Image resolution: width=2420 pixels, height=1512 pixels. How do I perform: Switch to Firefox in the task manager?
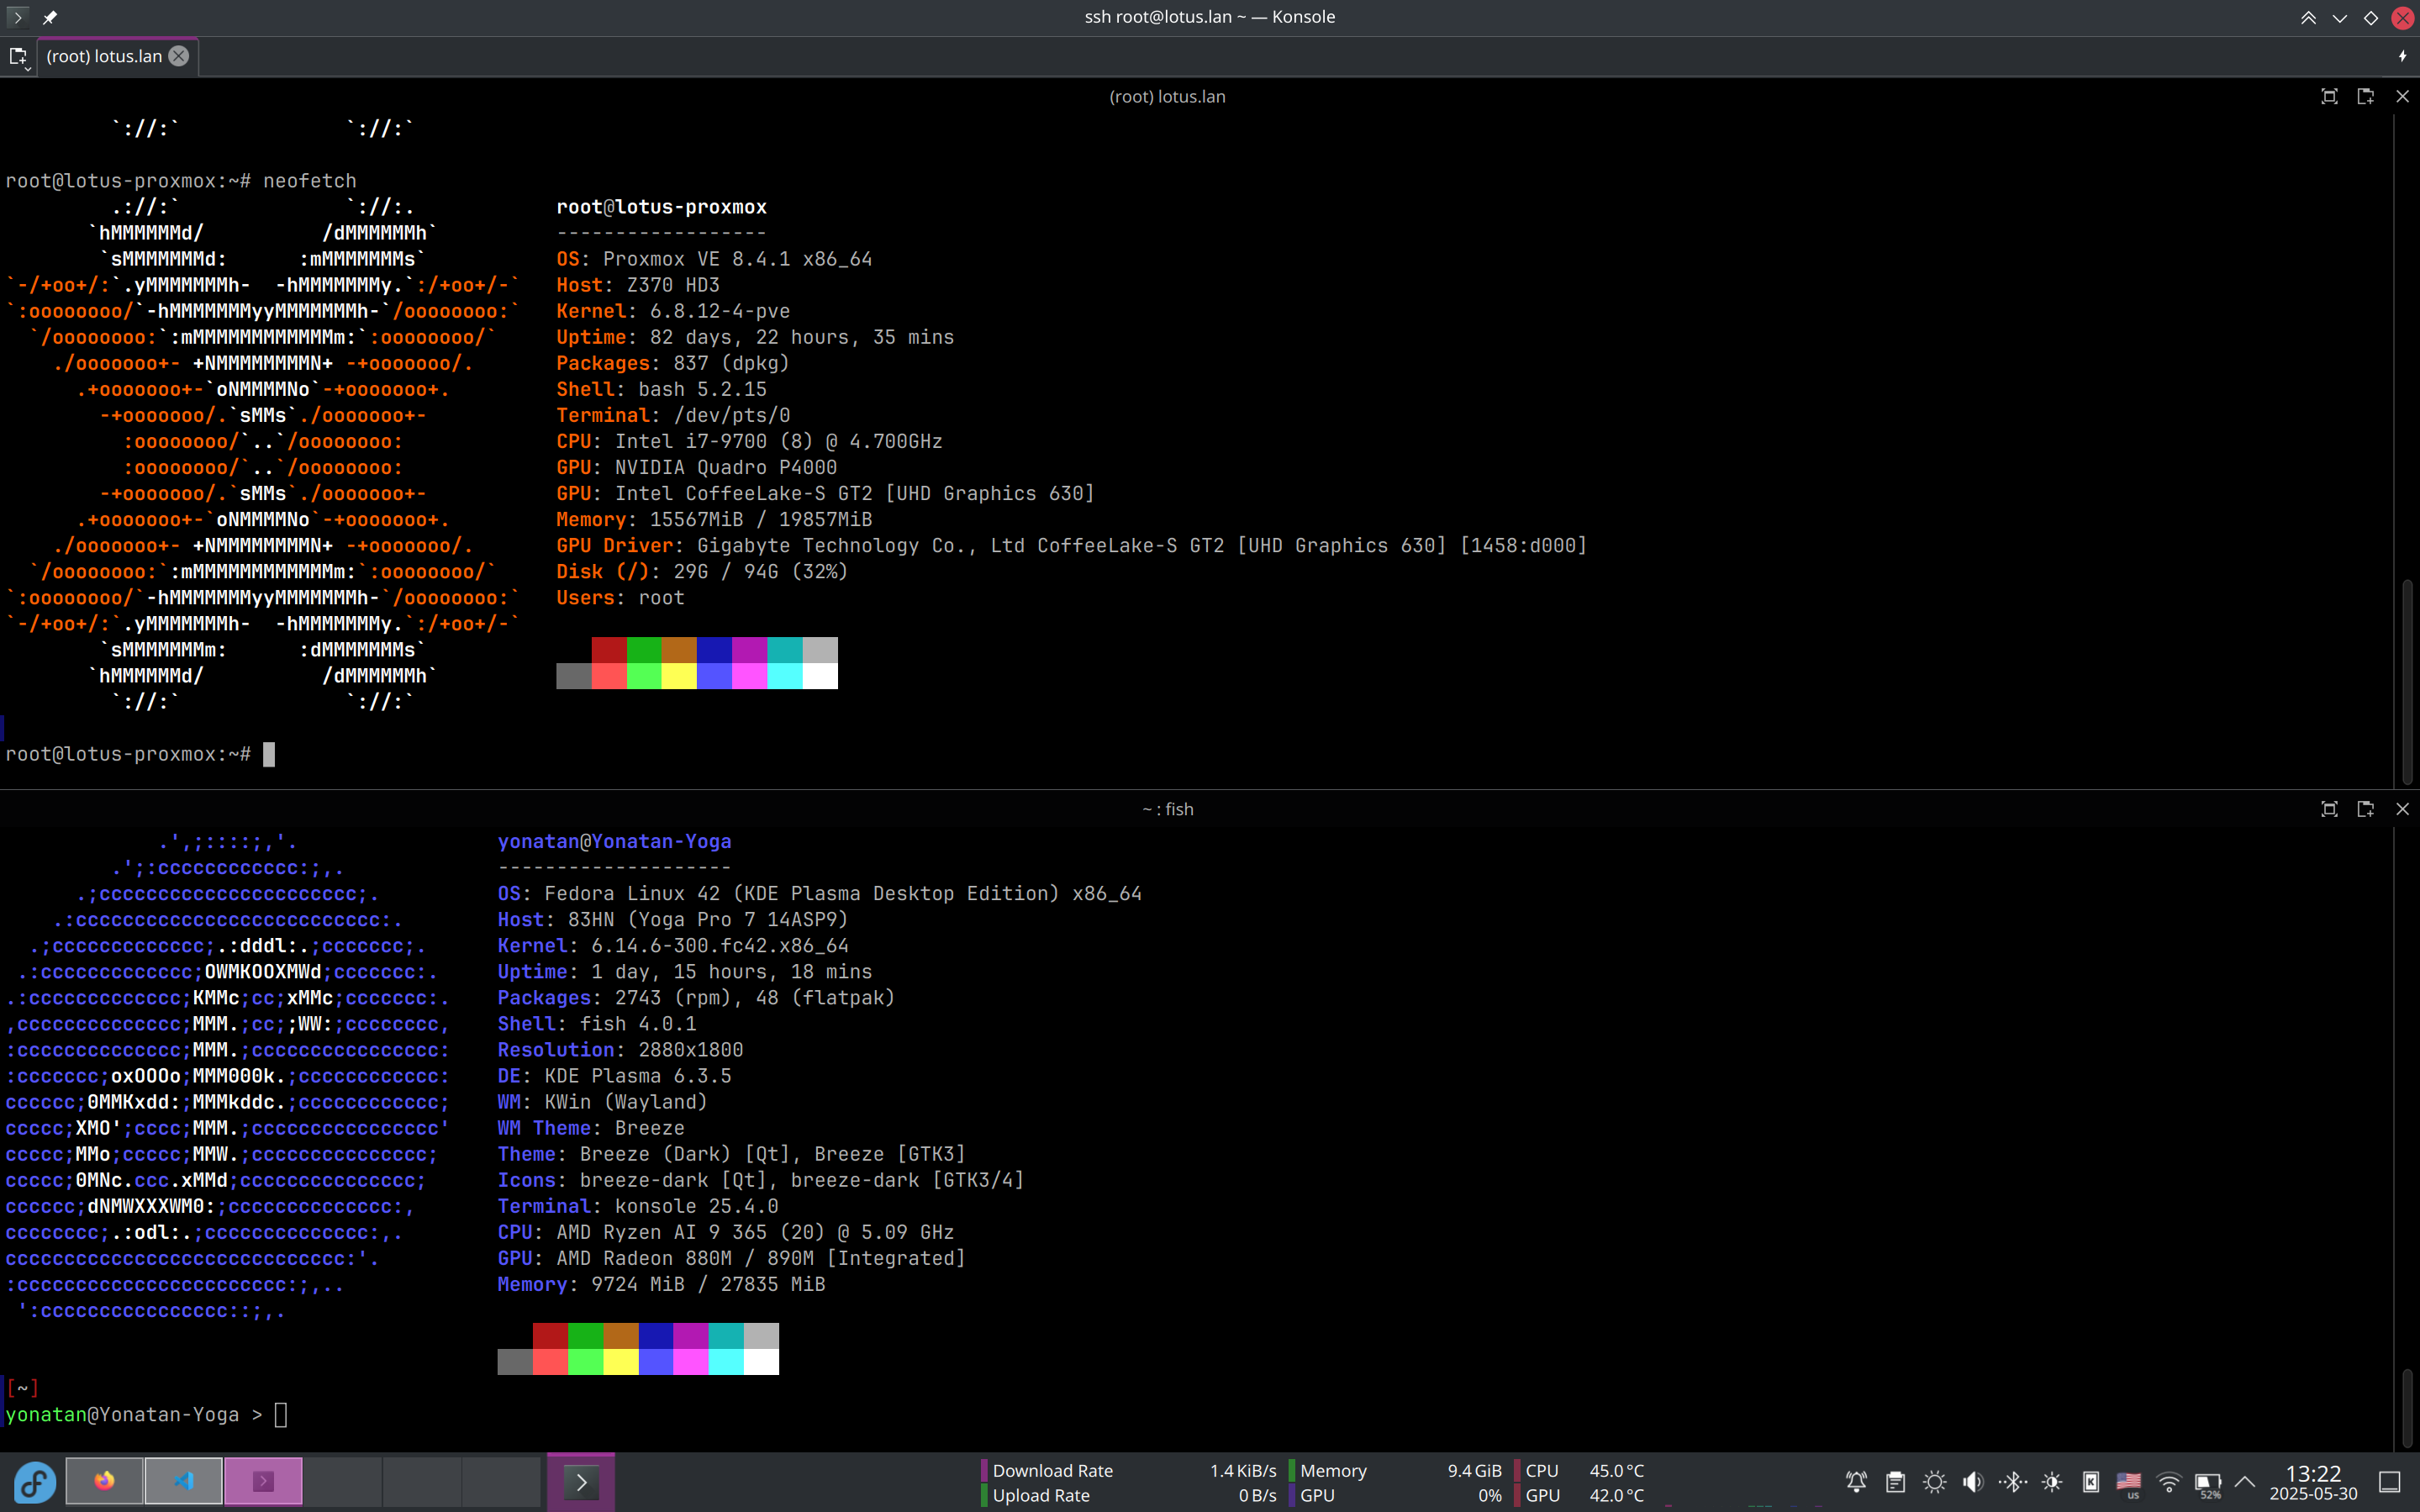[104, 1481]
